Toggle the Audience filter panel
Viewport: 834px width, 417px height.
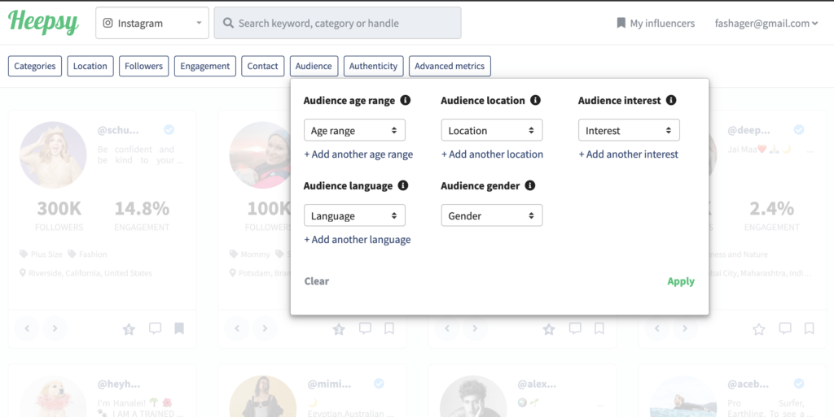(314, 67)
